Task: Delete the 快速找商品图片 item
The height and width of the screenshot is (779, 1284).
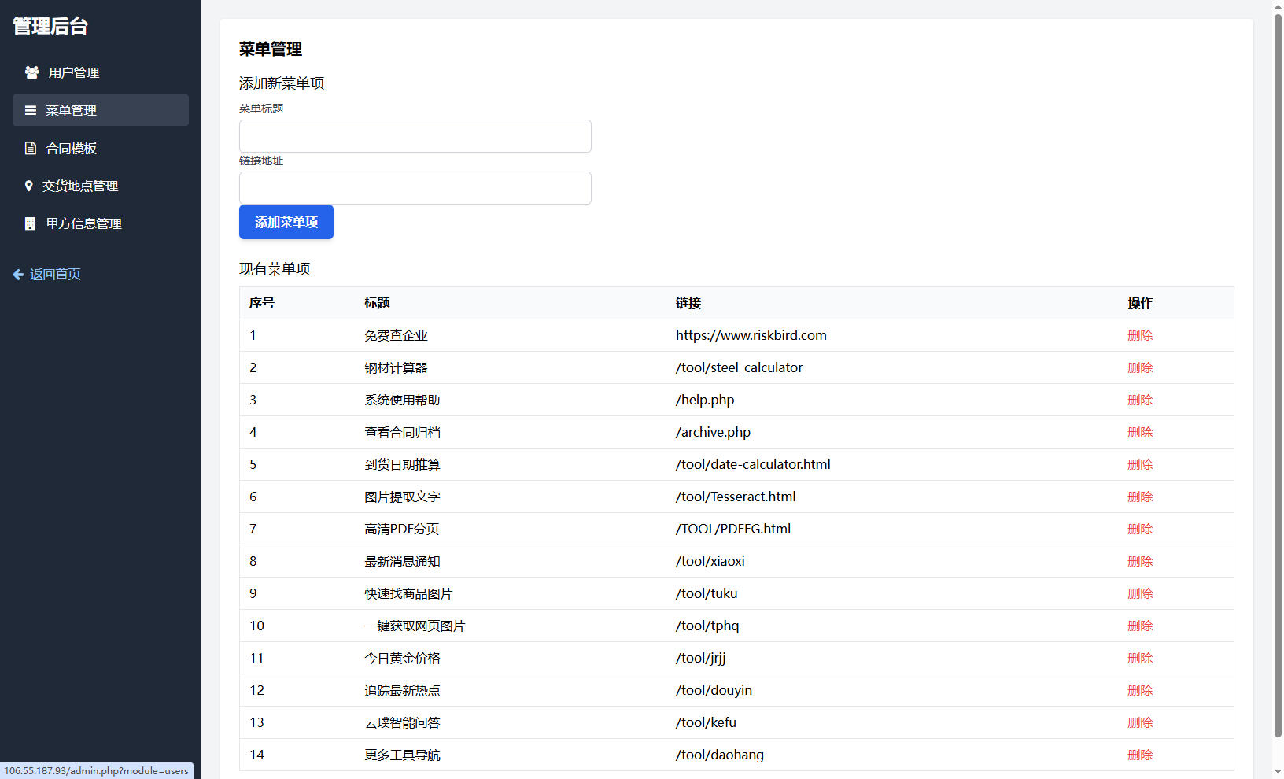Action: 1140,593
